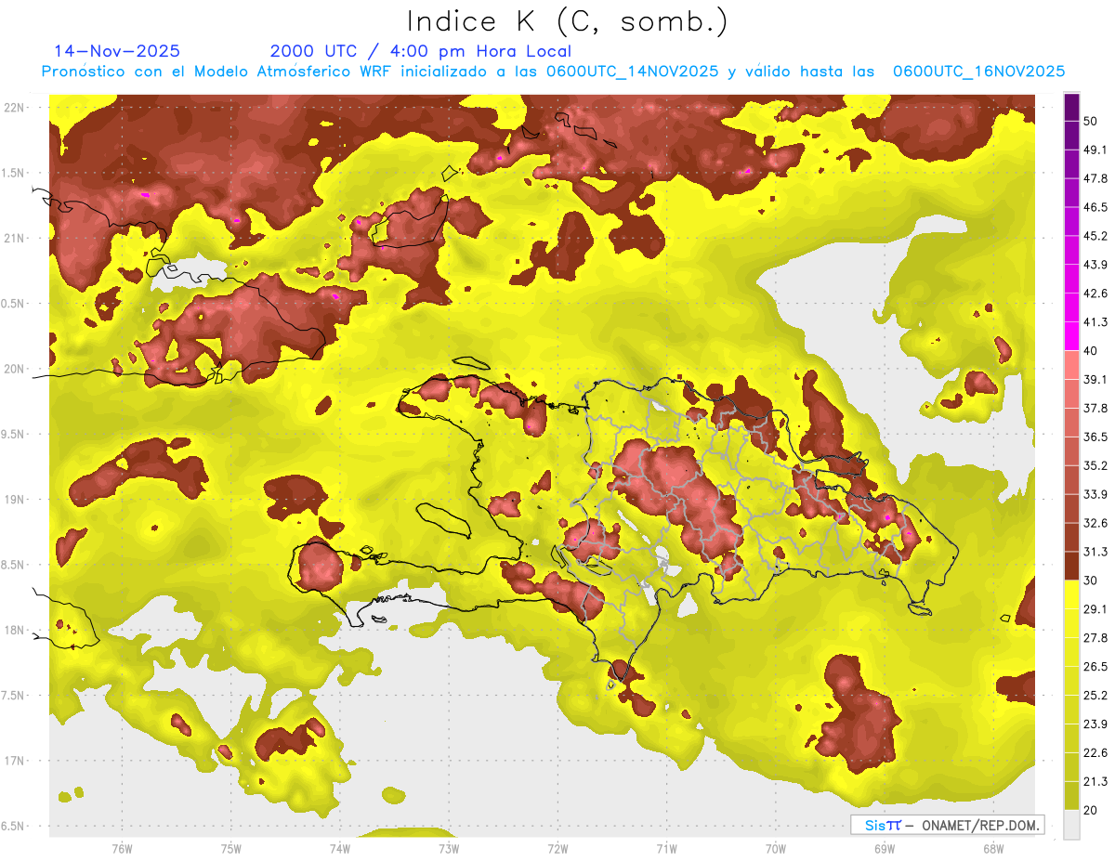Click the legend value 36.5
The width and height of the screenshot is (1115, 861).
[x=1095, y=437]
